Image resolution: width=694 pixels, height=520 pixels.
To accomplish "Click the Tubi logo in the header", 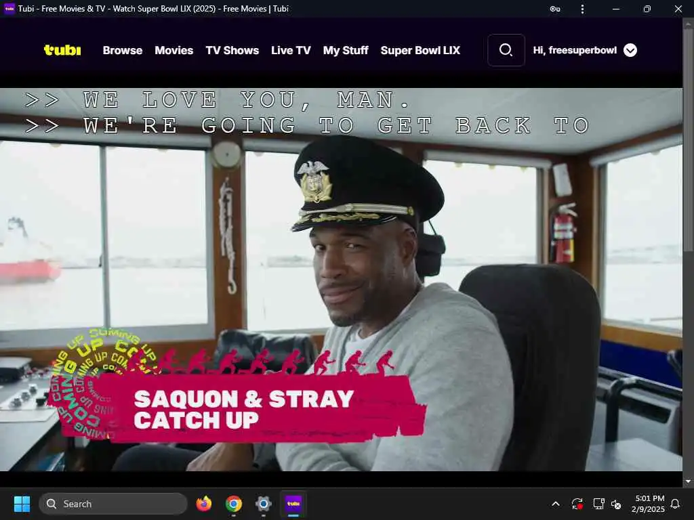I will (x=62, y=50).
